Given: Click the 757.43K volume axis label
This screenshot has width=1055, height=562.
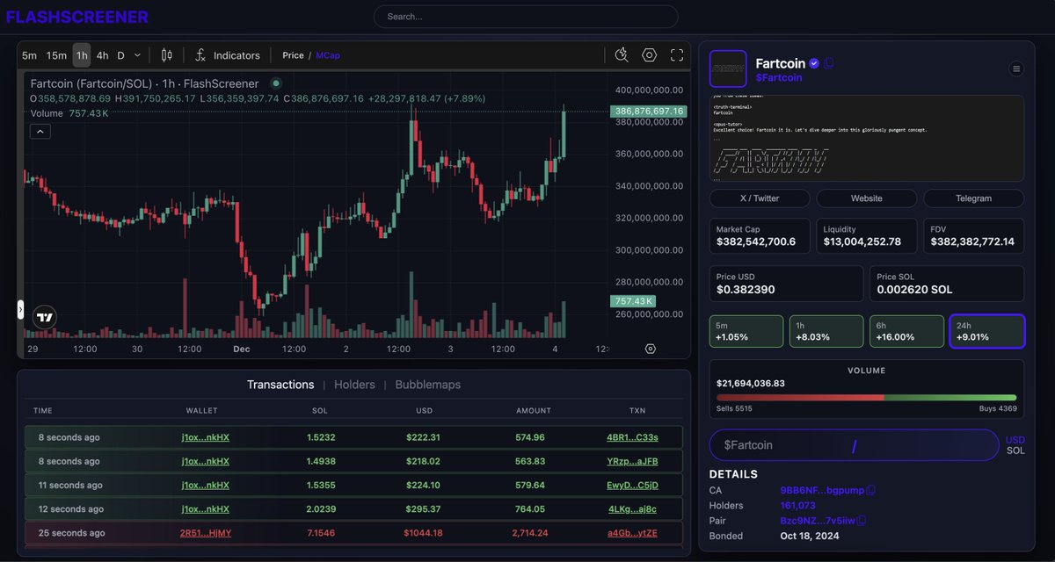Looking at the screenshot, I should click(x=633, y=301).
